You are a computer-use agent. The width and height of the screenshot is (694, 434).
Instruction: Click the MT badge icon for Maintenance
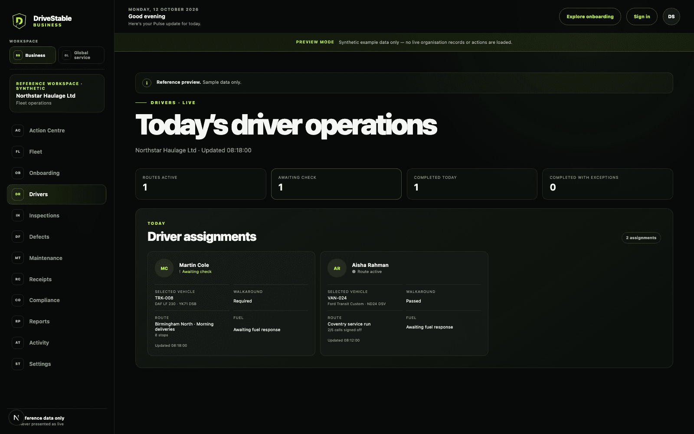click(x=18, y=258)
